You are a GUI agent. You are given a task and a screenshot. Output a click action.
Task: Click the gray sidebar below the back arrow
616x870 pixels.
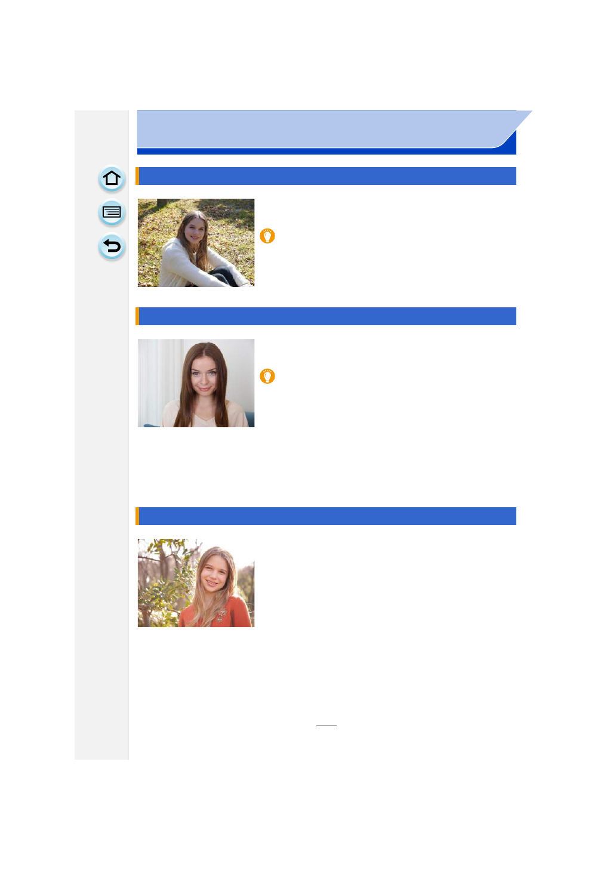[x=101, y=507]
